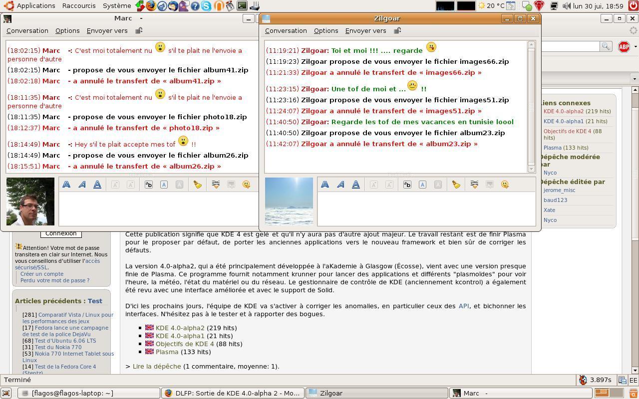Click the Adblock Plus ABP icon
This screenshot has width=639, height=399.
tap(624, 46)
